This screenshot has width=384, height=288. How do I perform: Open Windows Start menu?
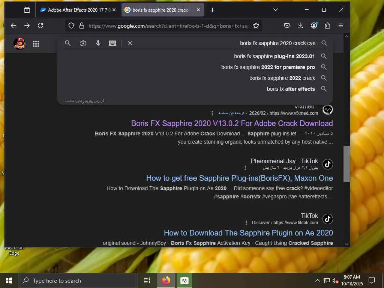pyautogui.click(x=9, y=280)
